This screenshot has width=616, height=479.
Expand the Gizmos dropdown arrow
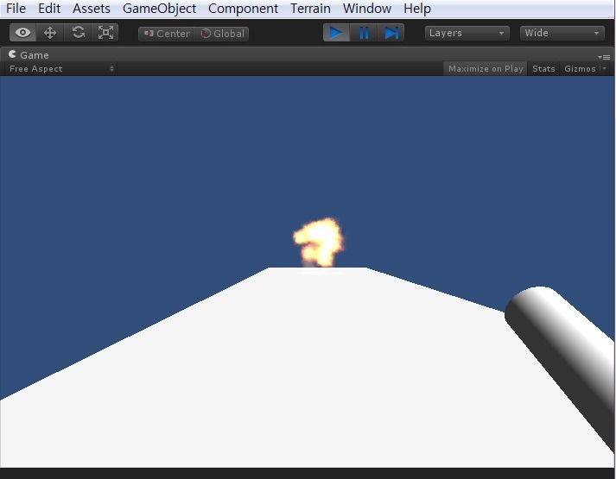click(x=605, y=69)
